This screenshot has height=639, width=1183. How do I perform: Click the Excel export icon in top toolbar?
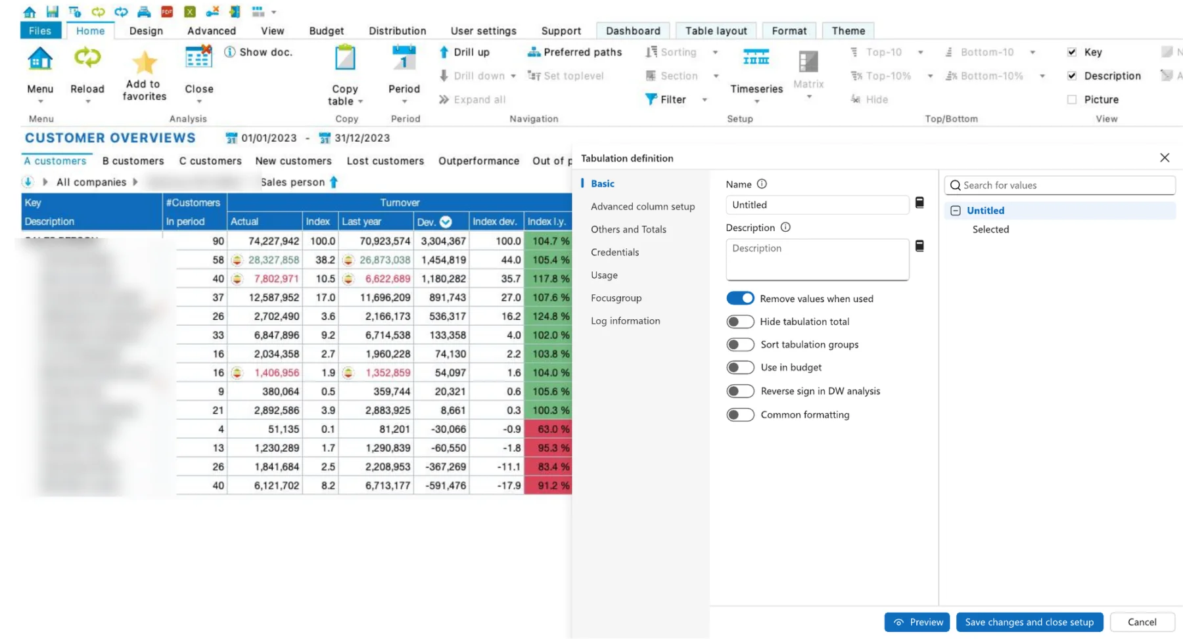tap(189, 11)
